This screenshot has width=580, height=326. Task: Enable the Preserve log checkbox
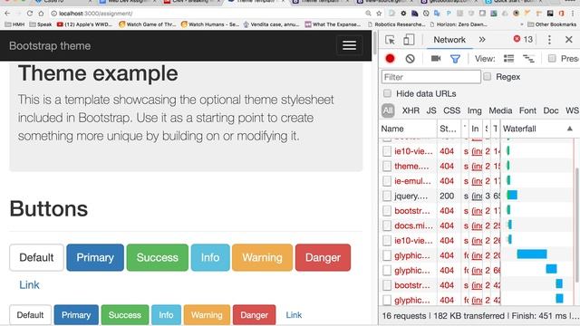coord(552,58)
